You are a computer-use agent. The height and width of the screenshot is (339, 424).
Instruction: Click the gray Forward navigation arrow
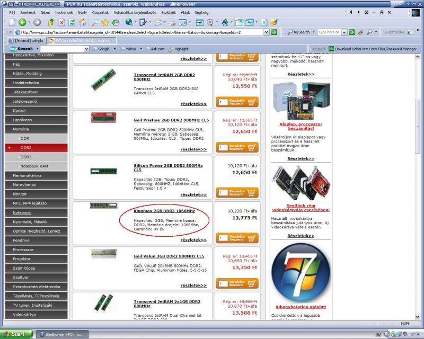(37, 22)
